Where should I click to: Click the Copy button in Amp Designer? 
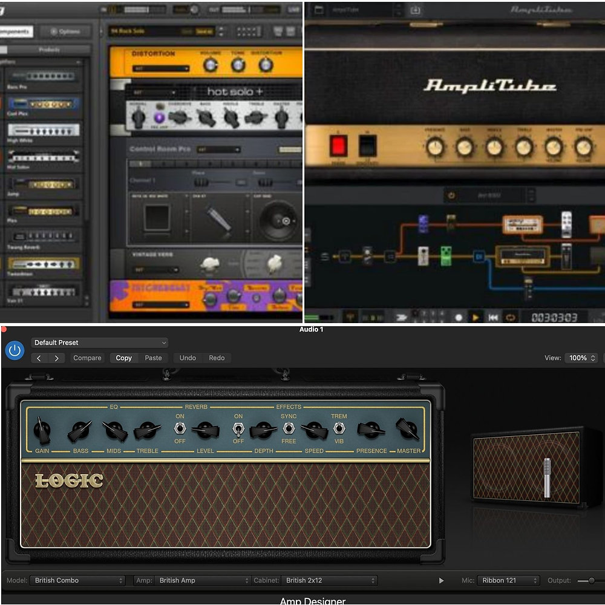[x=123, y=358]
